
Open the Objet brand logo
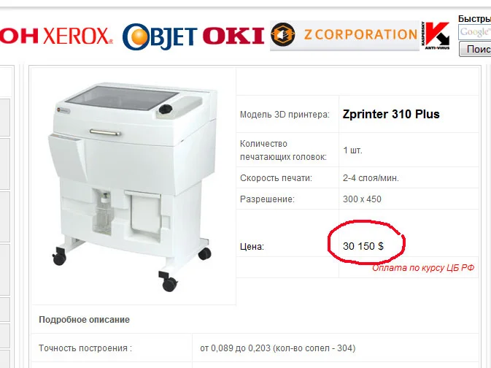coord(160,37)
